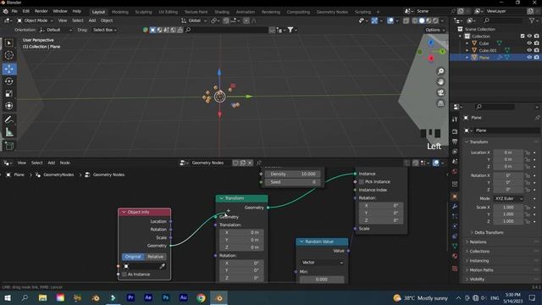The height and width of the screenshot is (305, 542).
Task: Switch to the Modeling workspace tab
Action: (x=120, y=12)
